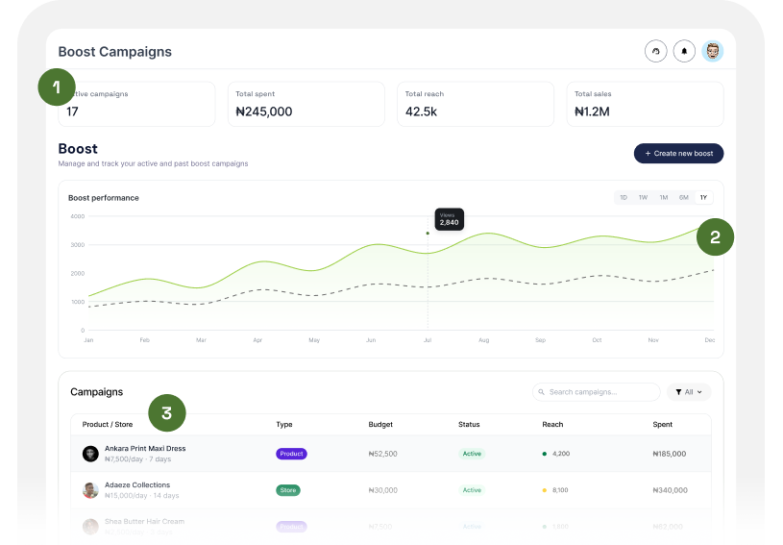The image size is (783, 545).
Task: Click the Jul data point marker
Action: [428, 234]
